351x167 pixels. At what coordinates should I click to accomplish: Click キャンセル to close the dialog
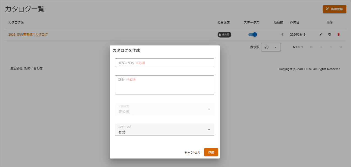point(192,152)
